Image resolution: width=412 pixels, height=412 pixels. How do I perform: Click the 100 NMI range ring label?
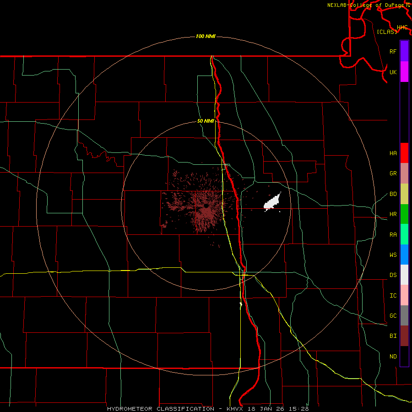coord(206,36)
